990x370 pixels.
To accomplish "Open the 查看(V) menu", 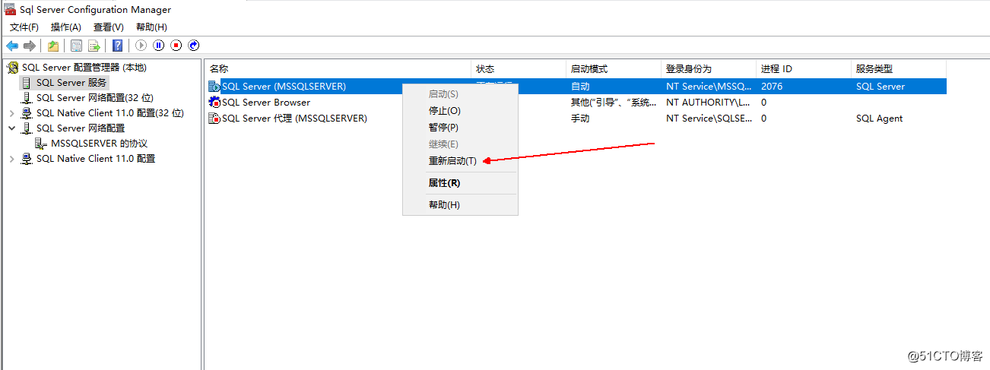I will 109,27.
